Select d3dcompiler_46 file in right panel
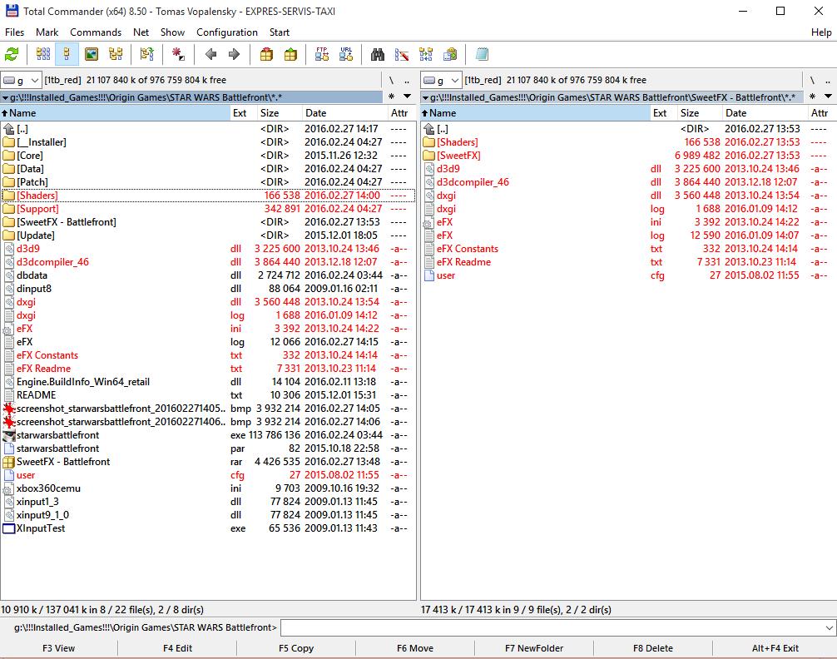Viewport: 837px width, 659px height. (x=628, y=182)
